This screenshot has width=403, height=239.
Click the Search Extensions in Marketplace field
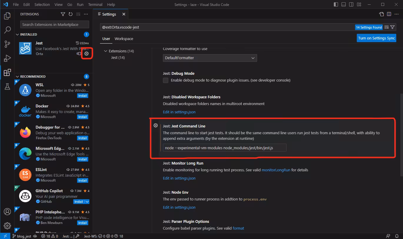tap(55, 24)
